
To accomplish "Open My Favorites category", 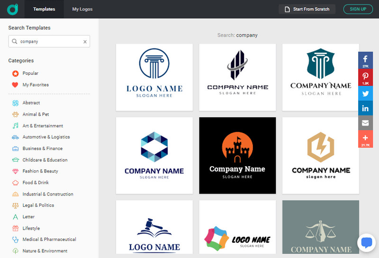I will coord(36,85).
